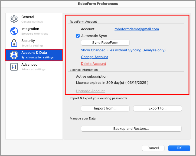Click the Change Account link

pyautogui.click(x=94, y=57)
